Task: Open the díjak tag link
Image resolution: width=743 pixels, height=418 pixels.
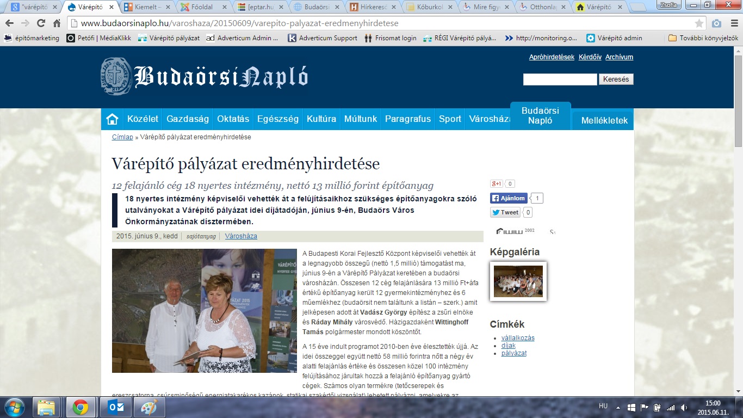Action: pos(509,346)
